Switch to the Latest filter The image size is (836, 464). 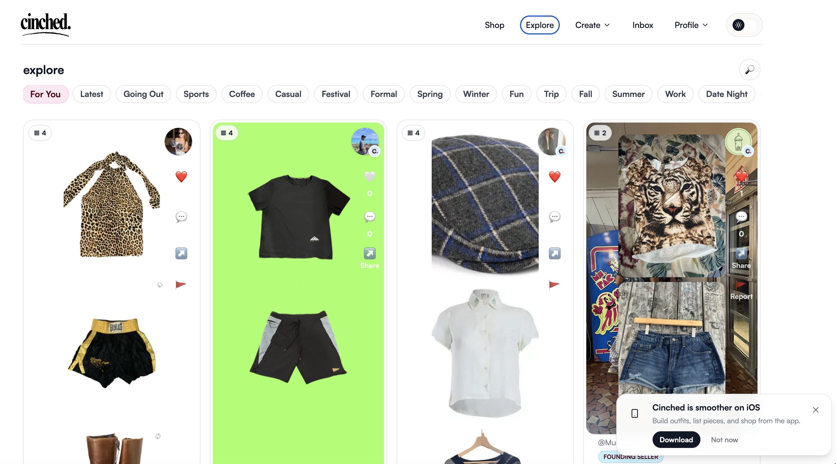tap(92, 94)
